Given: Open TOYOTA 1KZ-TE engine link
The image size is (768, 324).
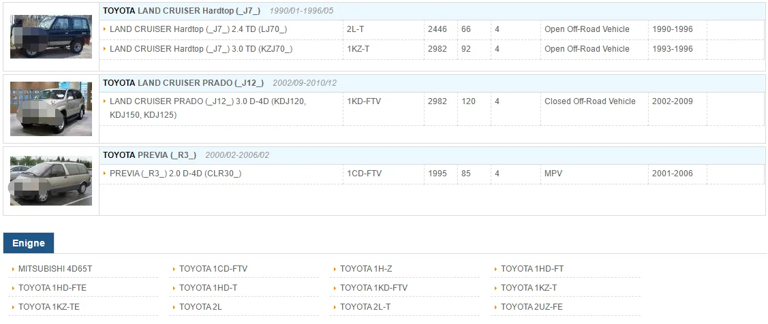Looking at the screenshot, I should point(49,307).
